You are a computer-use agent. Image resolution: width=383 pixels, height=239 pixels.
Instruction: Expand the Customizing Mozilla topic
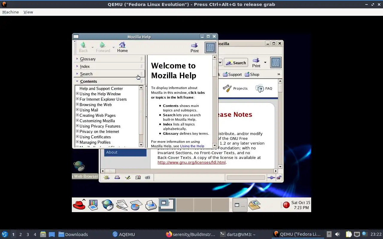[x=77, y=120]
